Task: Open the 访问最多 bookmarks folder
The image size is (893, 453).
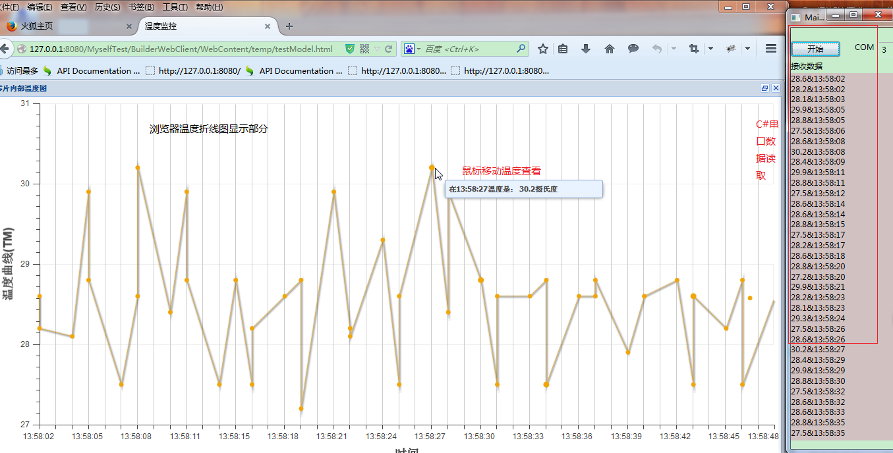Action: (18, 70)
